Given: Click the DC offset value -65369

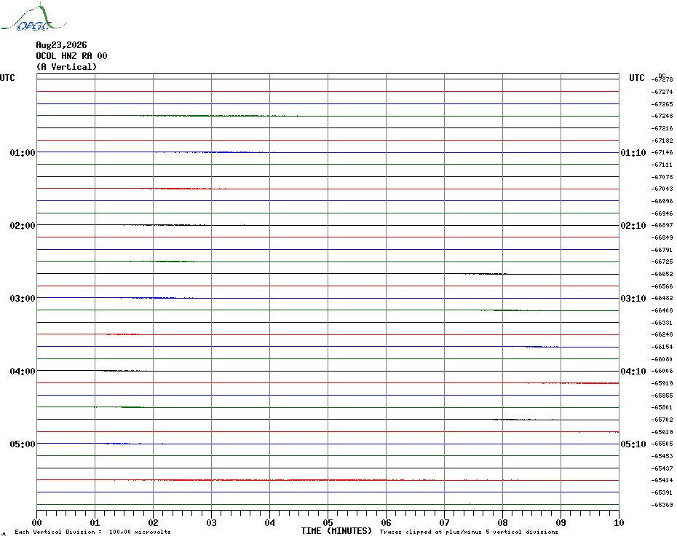Looking at the screenshot, I should coord(662,505).
